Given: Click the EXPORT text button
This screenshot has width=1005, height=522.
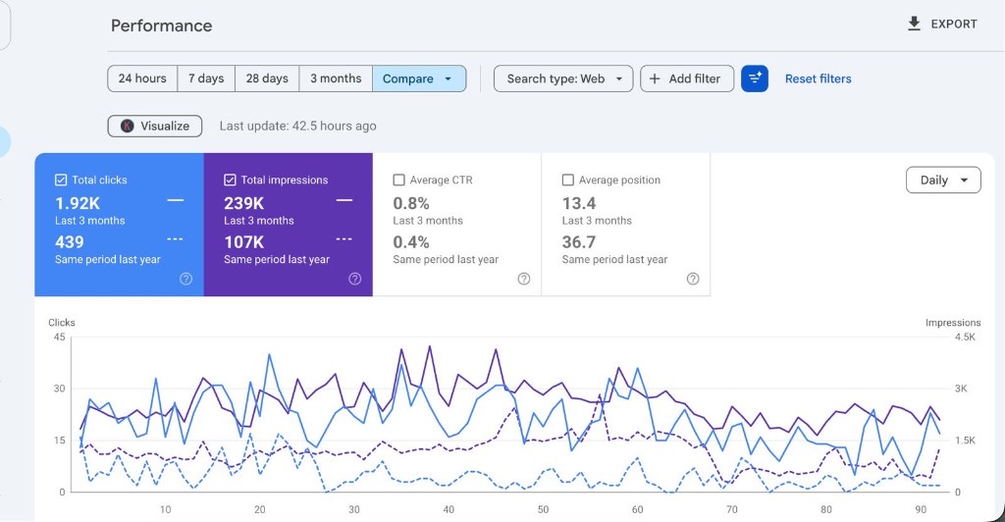Looking at the screenshot, I should 954,24.
